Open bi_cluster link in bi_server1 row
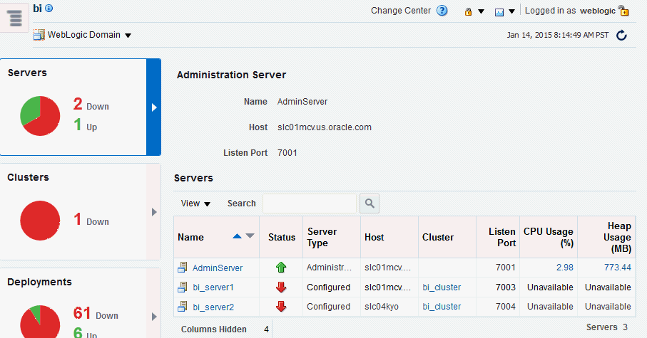647x338 pixels. 442,287
